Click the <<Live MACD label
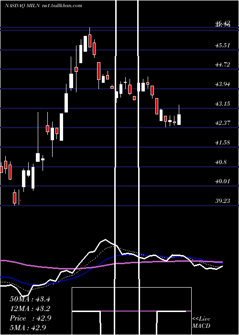239x335 pixels. point(201,323)
